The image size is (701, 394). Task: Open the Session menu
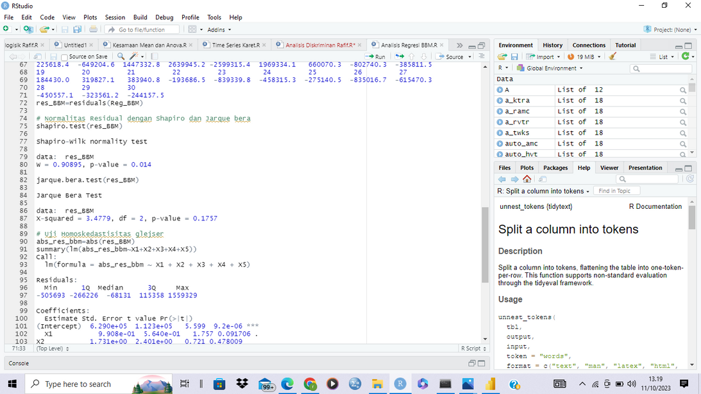point(115,17)
